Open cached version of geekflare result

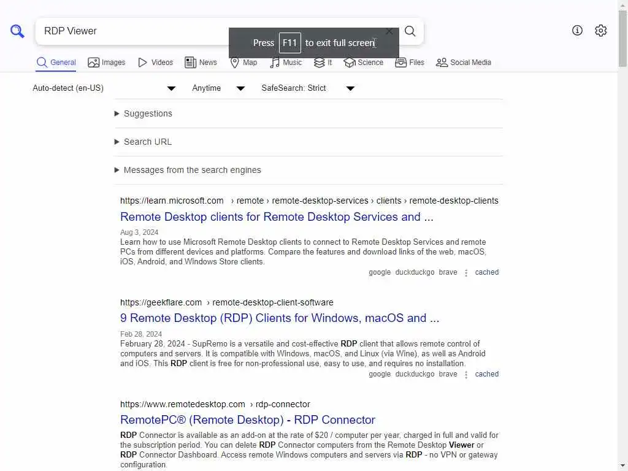tap(486, 374)
